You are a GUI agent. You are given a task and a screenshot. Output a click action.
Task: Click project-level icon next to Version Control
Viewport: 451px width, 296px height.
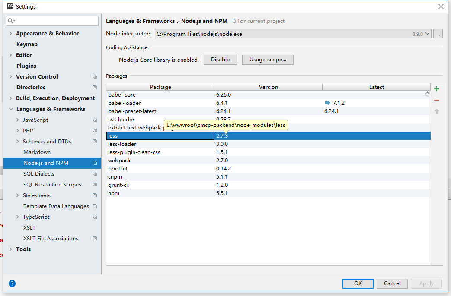coord(95,77)
